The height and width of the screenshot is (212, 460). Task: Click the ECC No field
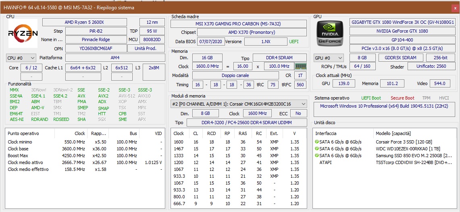click(x=298, y=113)
